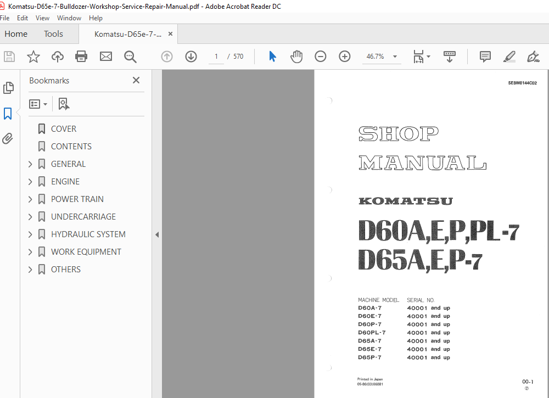Open fit page options tool

tap(418, 57)
